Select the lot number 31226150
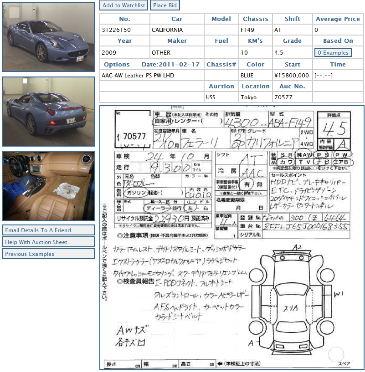This screenshot has width=365, height=372. (116, 30)
